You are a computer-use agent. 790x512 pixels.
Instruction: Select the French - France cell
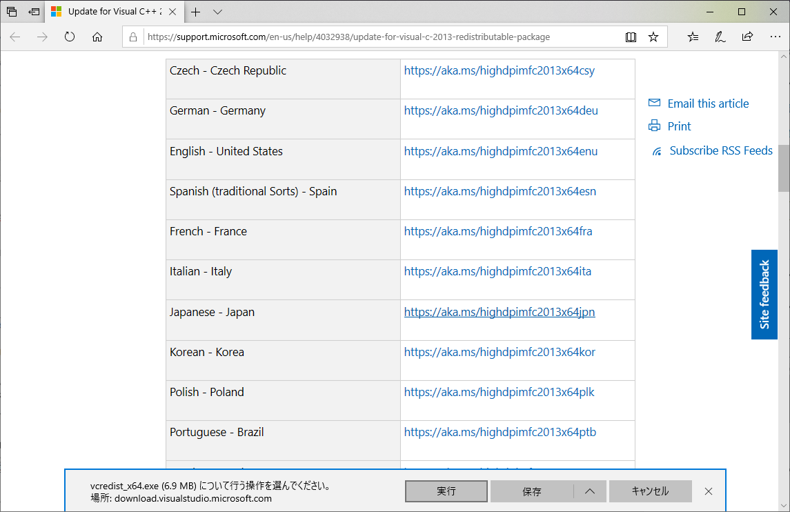click(283, 240)
